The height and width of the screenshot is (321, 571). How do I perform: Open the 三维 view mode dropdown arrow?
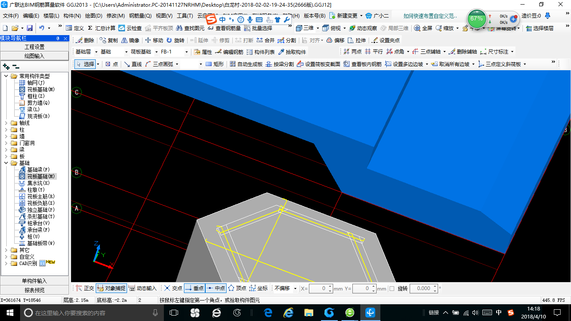318,28
